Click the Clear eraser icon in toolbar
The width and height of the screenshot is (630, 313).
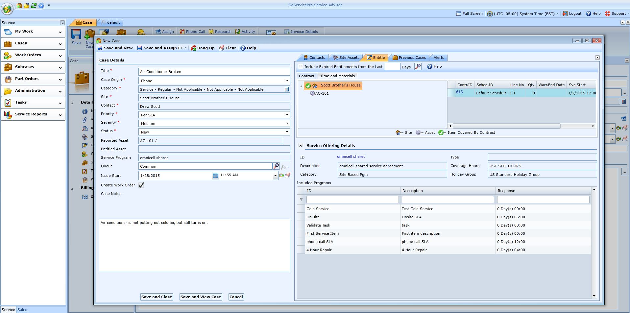(222, 48)
